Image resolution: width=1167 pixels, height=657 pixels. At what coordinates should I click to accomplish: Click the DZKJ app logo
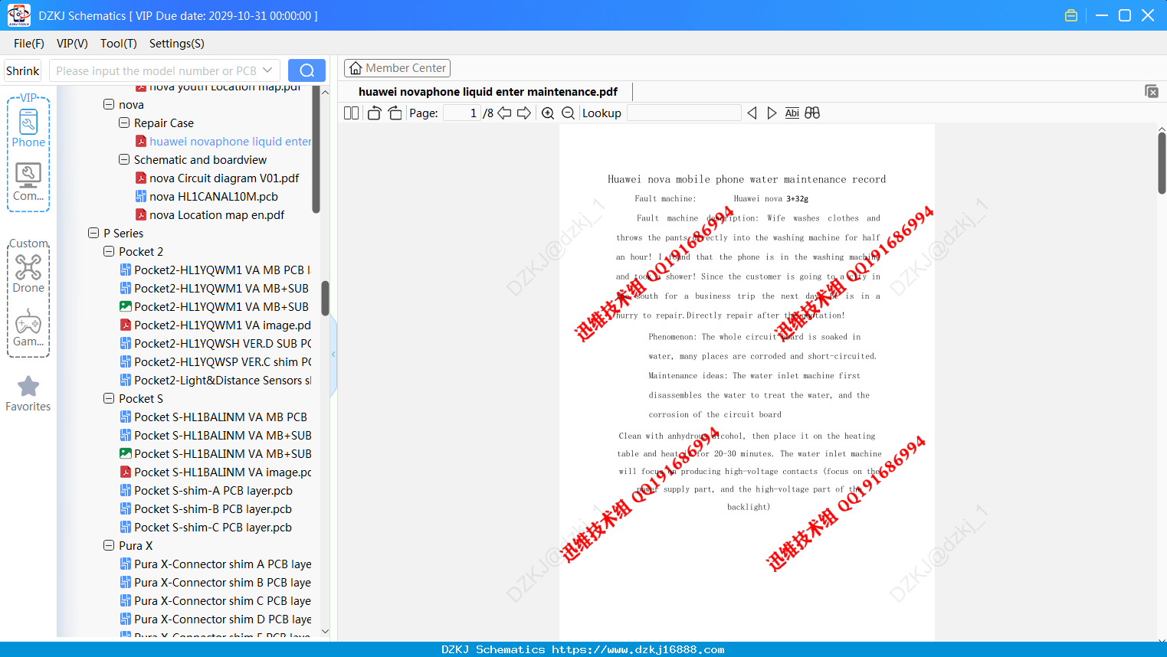point(18,15)
